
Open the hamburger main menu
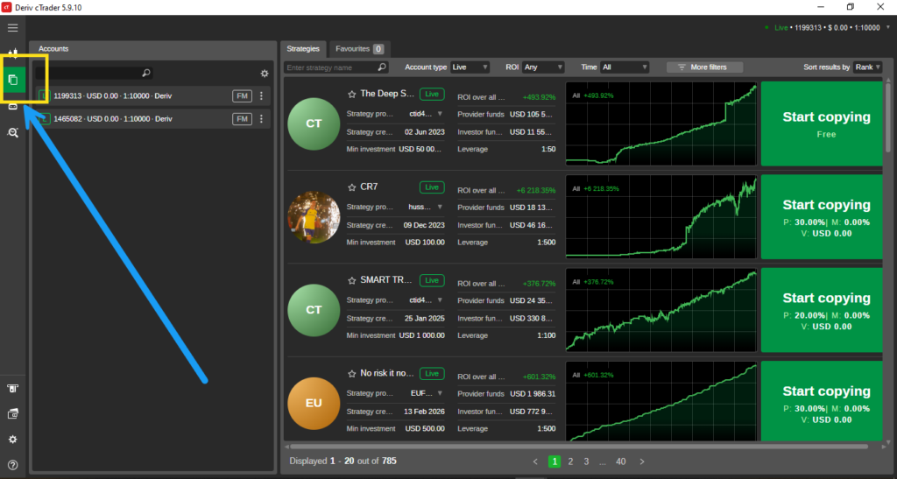pos(12,27)
